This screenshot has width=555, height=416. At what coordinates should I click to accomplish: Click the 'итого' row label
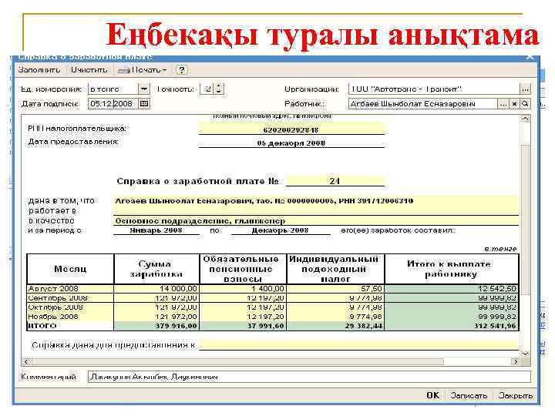pyautogui.click(x=70, y=325)
